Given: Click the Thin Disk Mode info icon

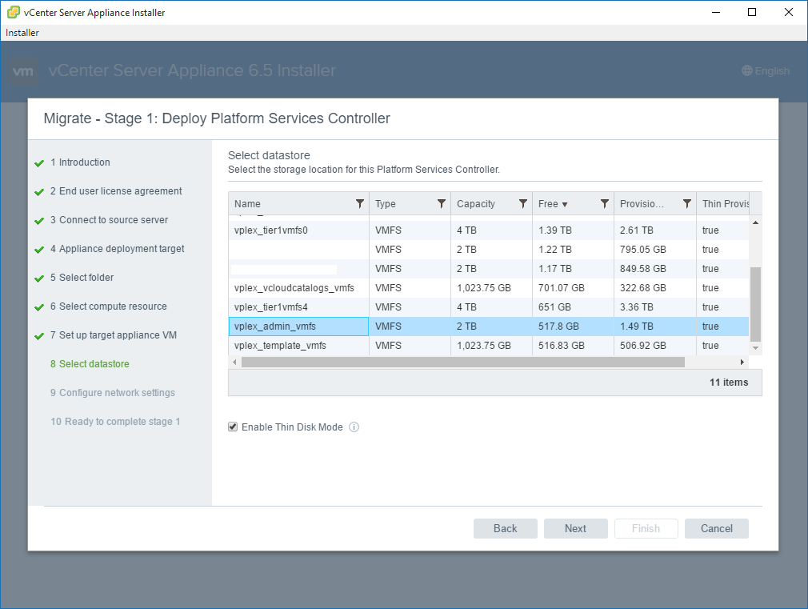Looking at the screenshot, I should (x=354, y=427).
